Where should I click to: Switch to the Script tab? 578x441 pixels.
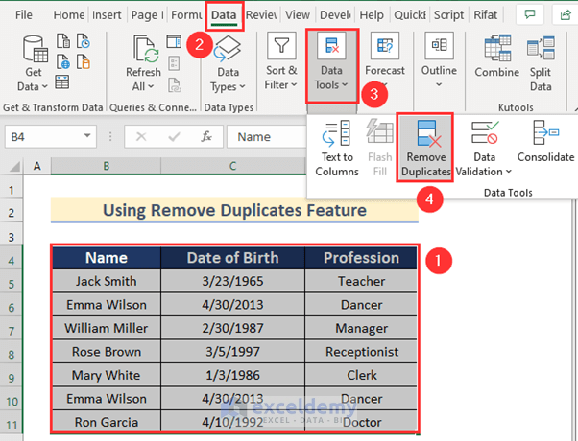click(x=448, y=15)
